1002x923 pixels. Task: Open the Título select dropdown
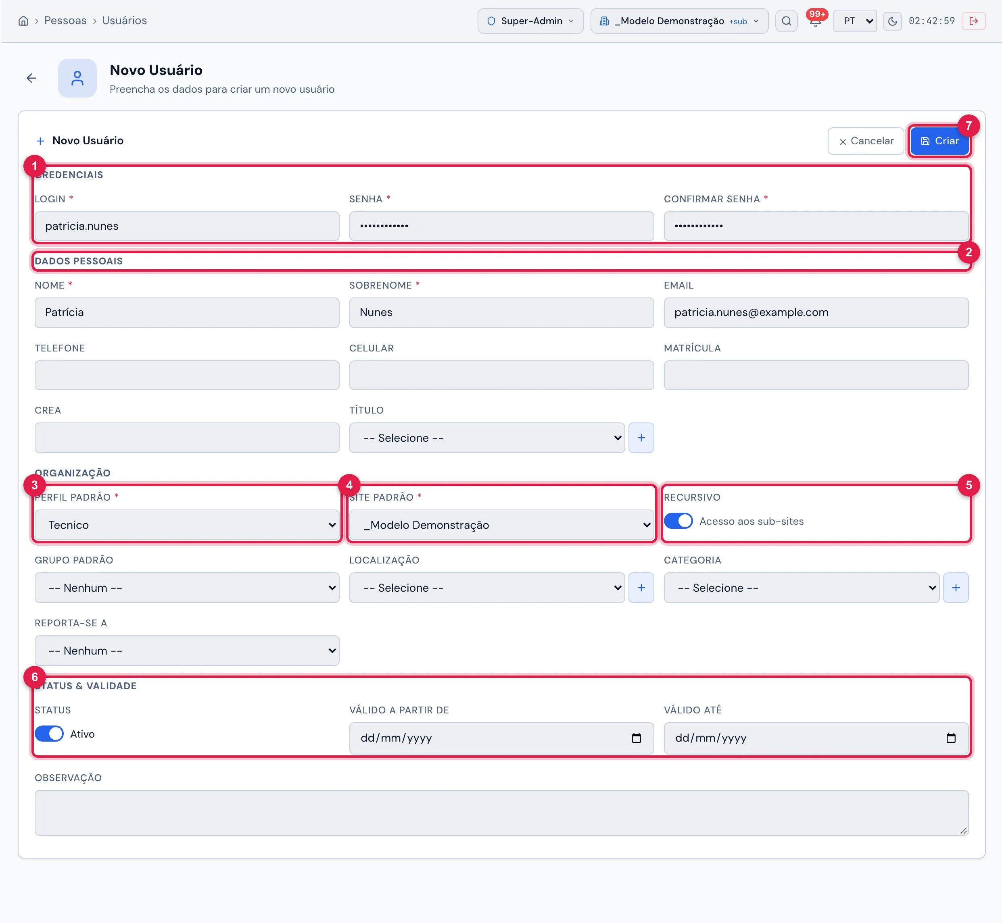(x=487, y=438)
